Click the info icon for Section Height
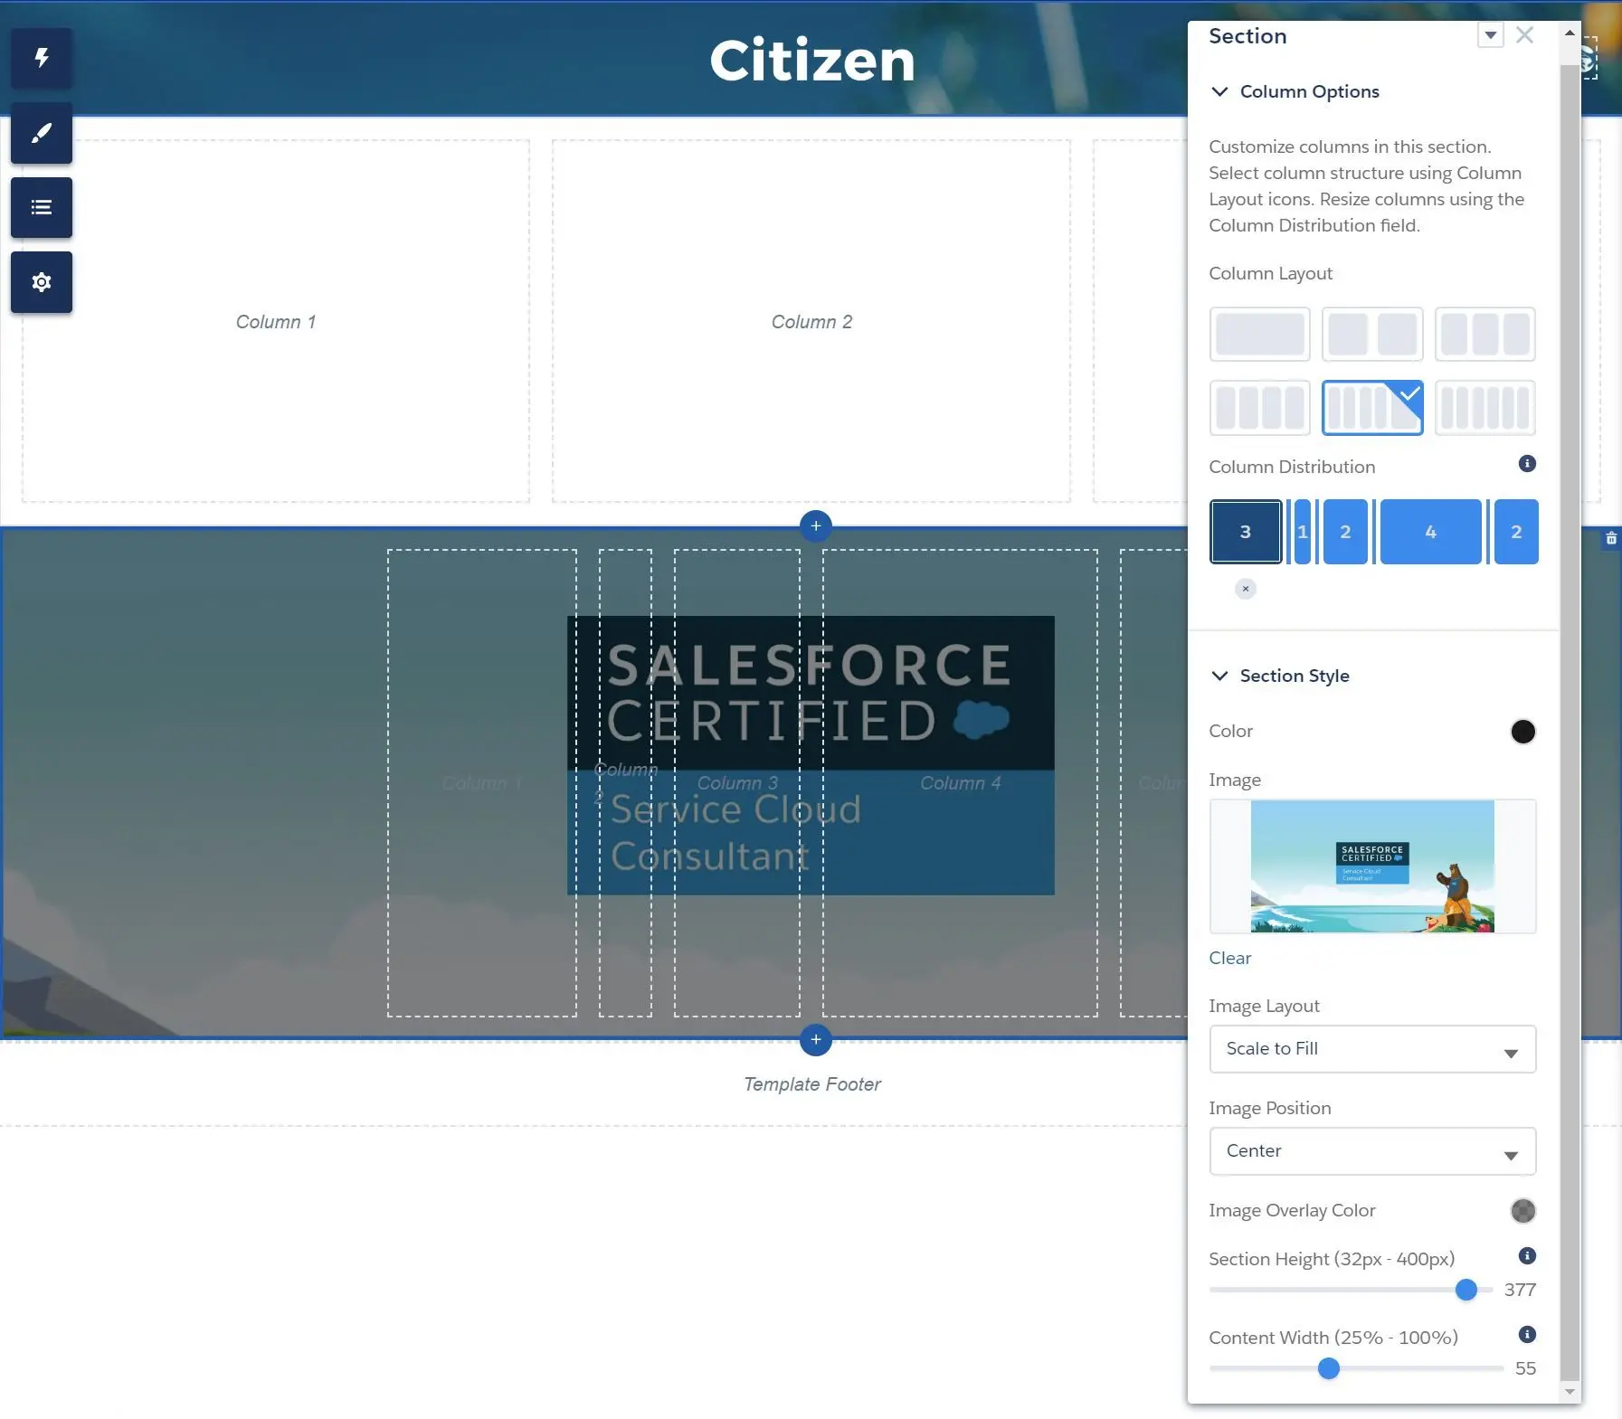Viewport: 1622px width, 1419px height. coord(1527,1256)
